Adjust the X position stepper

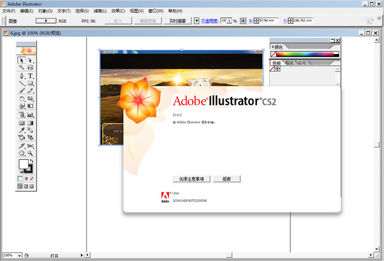256,21
